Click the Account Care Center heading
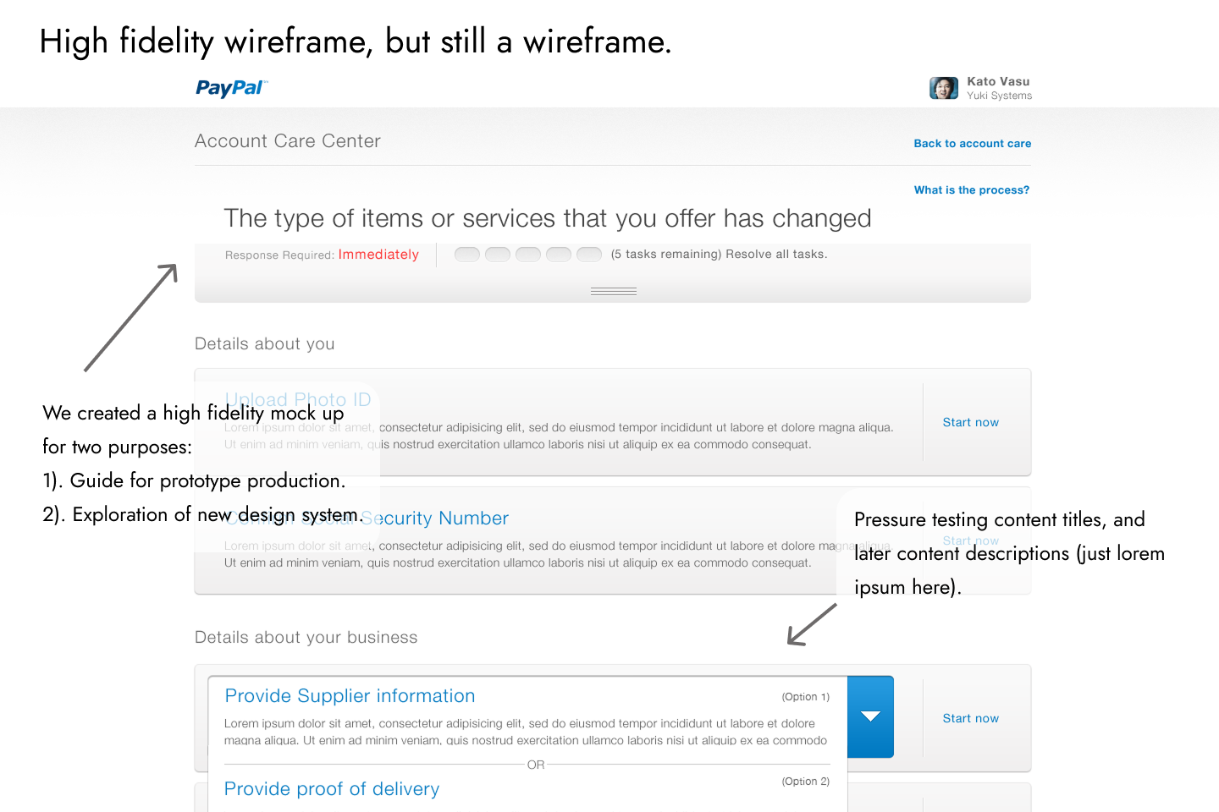 tap(288, 141)
